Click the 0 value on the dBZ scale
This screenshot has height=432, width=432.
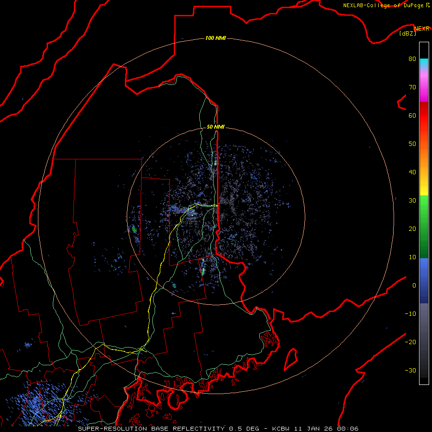tap(414, 286)
